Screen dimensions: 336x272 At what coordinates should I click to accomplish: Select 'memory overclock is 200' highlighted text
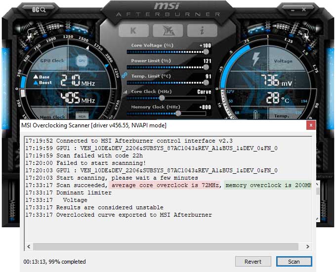pos(268,185)
